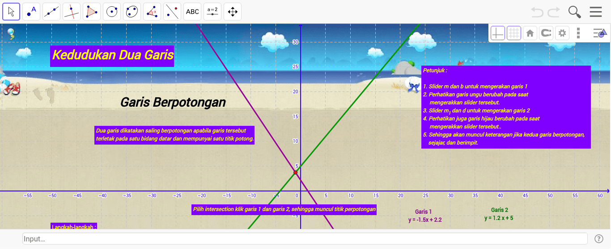Viewport: 611px width, 249px height.
Task: Click the equation y = -1.5x + 2.2
Action: point(425,220)
